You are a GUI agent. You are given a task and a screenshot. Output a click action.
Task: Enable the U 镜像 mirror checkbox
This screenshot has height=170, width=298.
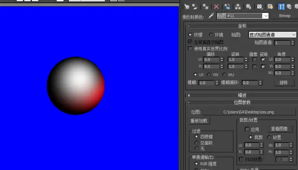click(255, 59)
